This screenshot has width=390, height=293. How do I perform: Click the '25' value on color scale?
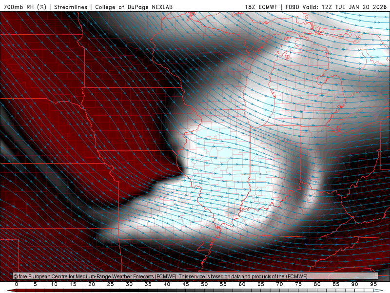111,284
